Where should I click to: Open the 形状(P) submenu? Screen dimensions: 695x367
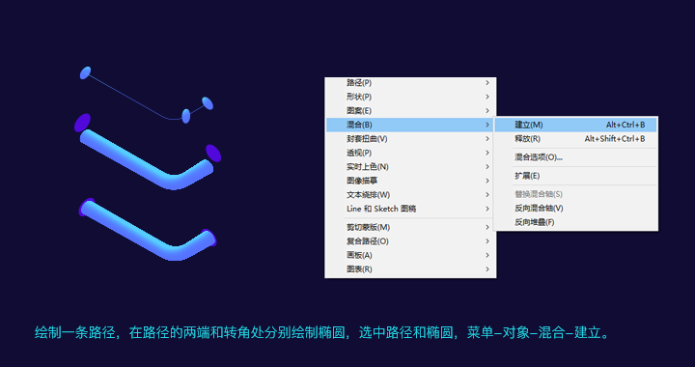(410, 97)
